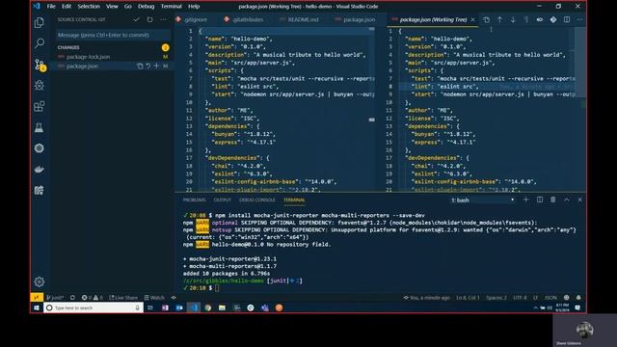Click the commit message input box
The width and height of the screenshot is (617, 347).
click(113, 35)
